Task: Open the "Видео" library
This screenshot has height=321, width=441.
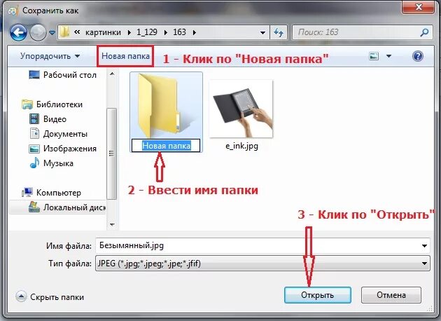Action: point(48,119)
